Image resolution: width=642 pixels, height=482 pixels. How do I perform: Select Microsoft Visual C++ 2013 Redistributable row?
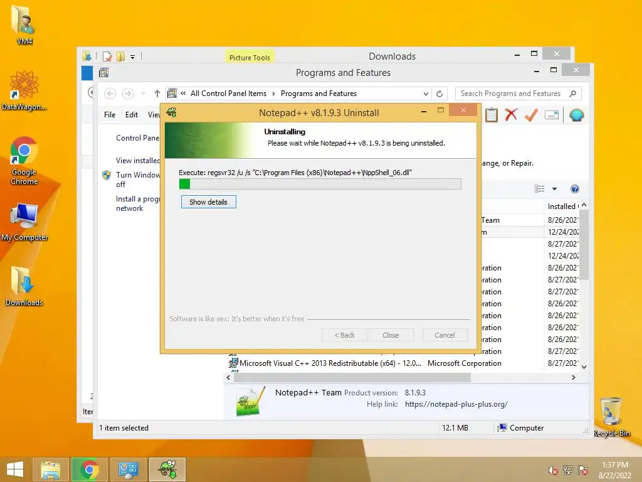403,363
